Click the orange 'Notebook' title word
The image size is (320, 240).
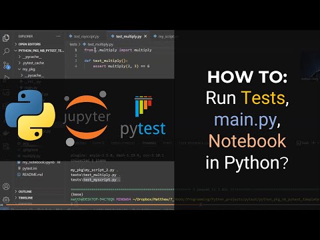(x=247, y=141)
